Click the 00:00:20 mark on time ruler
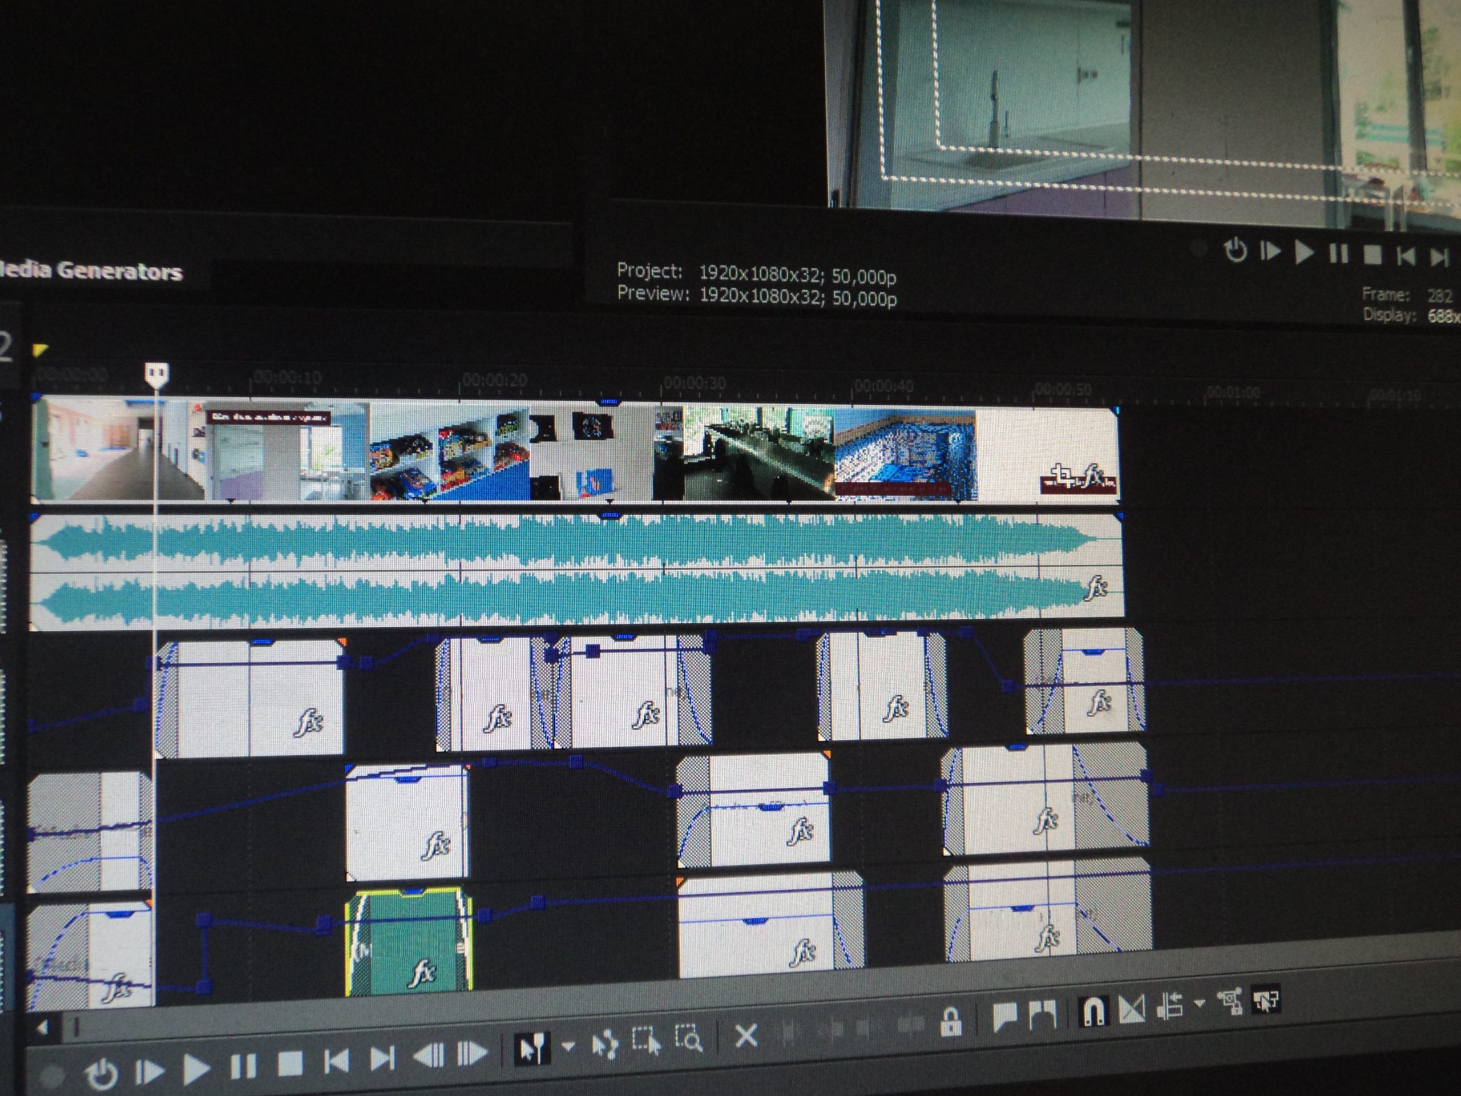This screenshot has height=1096, width=1461. tap(495, 380)
